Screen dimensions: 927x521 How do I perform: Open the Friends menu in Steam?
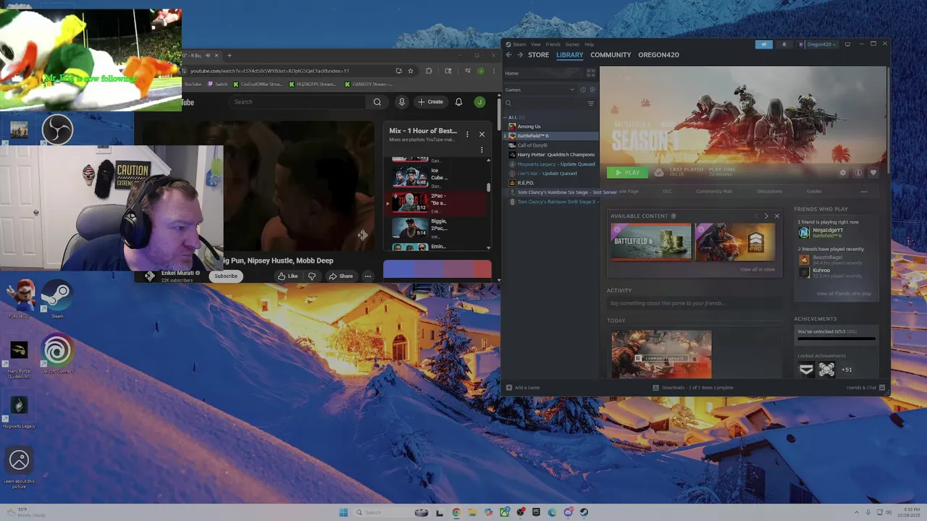[553, 44]
